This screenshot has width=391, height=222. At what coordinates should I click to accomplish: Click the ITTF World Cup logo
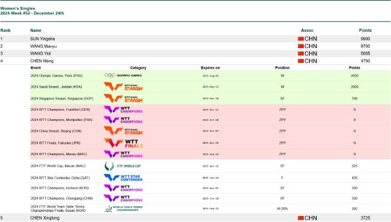123,166
